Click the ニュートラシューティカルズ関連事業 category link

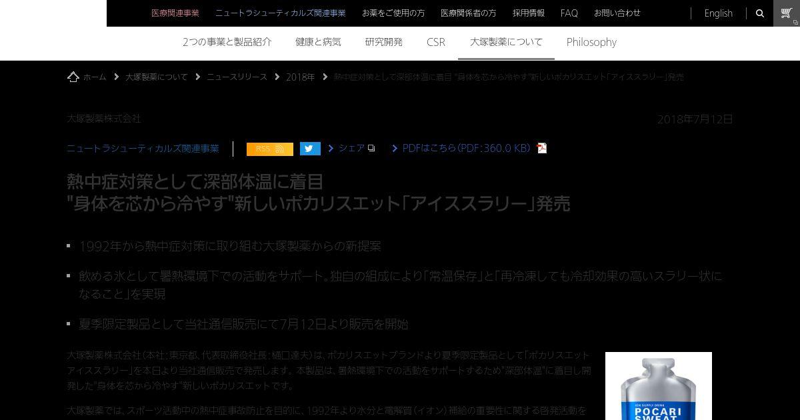click(x=143, y=148)
